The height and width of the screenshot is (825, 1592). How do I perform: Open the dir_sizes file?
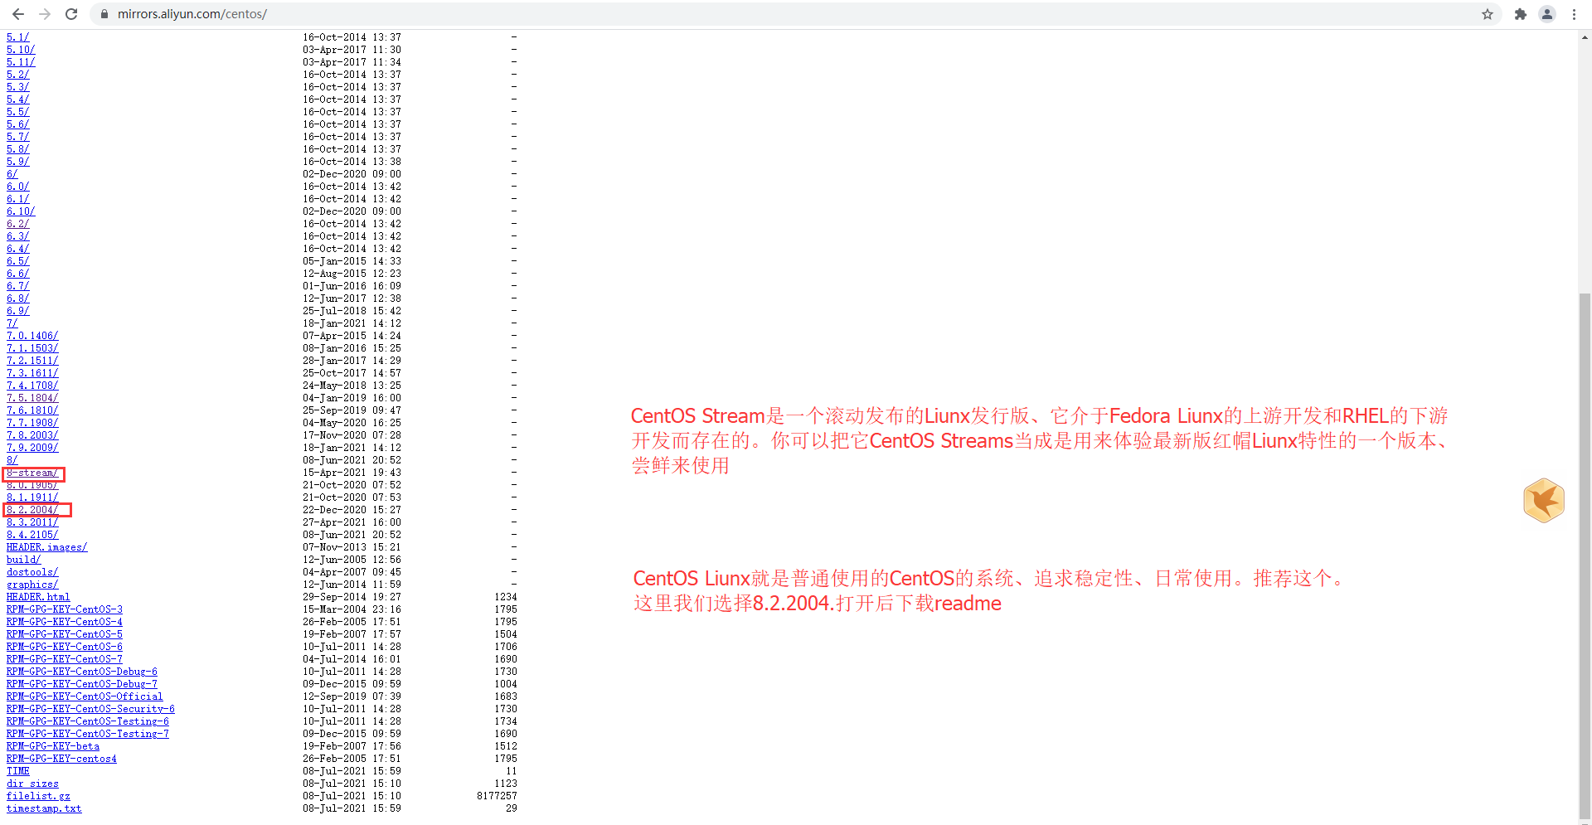point(32,784)
